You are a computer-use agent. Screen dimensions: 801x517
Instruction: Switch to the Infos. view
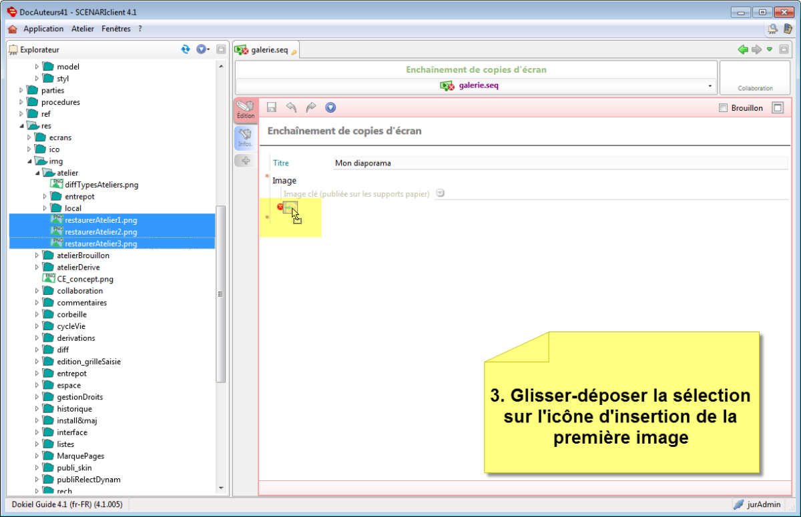pyautogui.click(x=246, y=137)
